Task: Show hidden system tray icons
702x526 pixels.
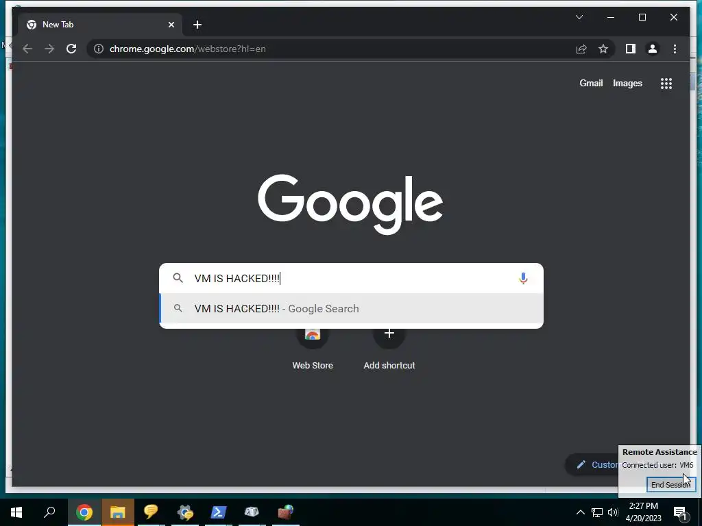Action: [580, 512]
